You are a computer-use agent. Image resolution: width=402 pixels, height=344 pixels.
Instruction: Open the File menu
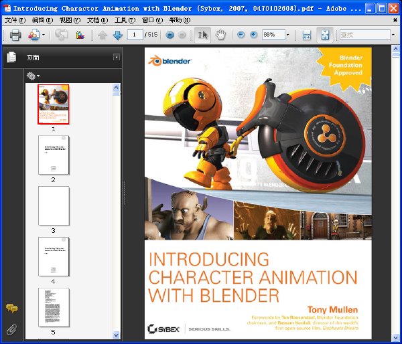tap(15, 20)
